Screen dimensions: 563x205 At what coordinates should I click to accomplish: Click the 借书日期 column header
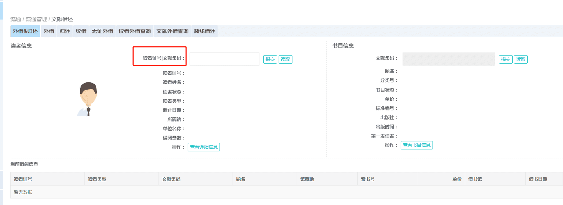(538, 179)
